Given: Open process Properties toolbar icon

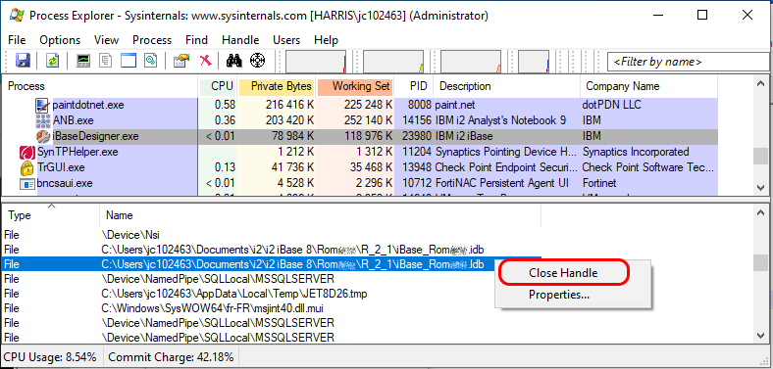Looking at the screenshot, I should coord(180,61).
